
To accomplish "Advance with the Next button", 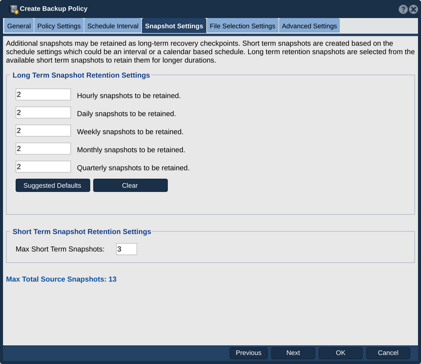I will 293,353.
